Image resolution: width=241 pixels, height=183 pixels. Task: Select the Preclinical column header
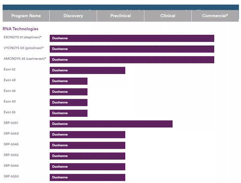coord(120,16)
